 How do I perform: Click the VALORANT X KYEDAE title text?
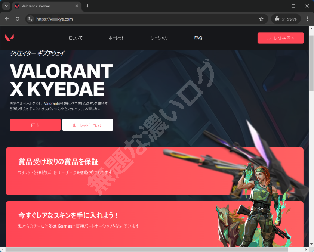point(61,80)
